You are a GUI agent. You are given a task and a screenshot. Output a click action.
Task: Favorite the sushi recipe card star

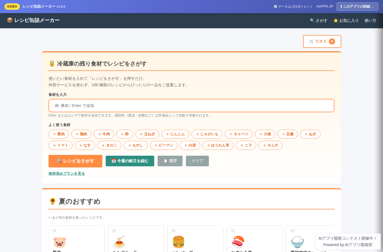pos(233,230)
